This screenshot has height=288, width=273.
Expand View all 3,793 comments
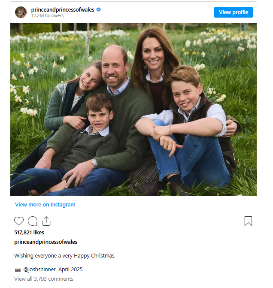(44, 279)
